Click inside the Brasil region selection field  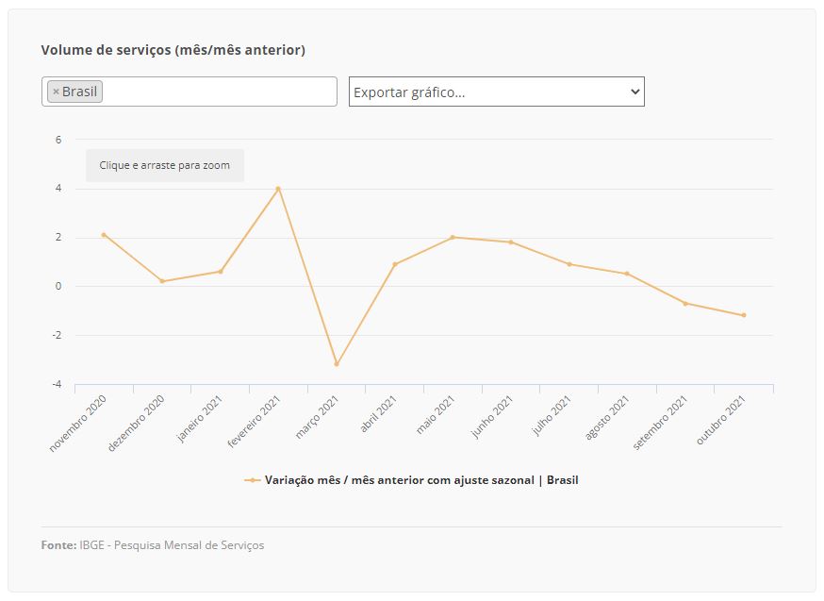coord(190,92)
